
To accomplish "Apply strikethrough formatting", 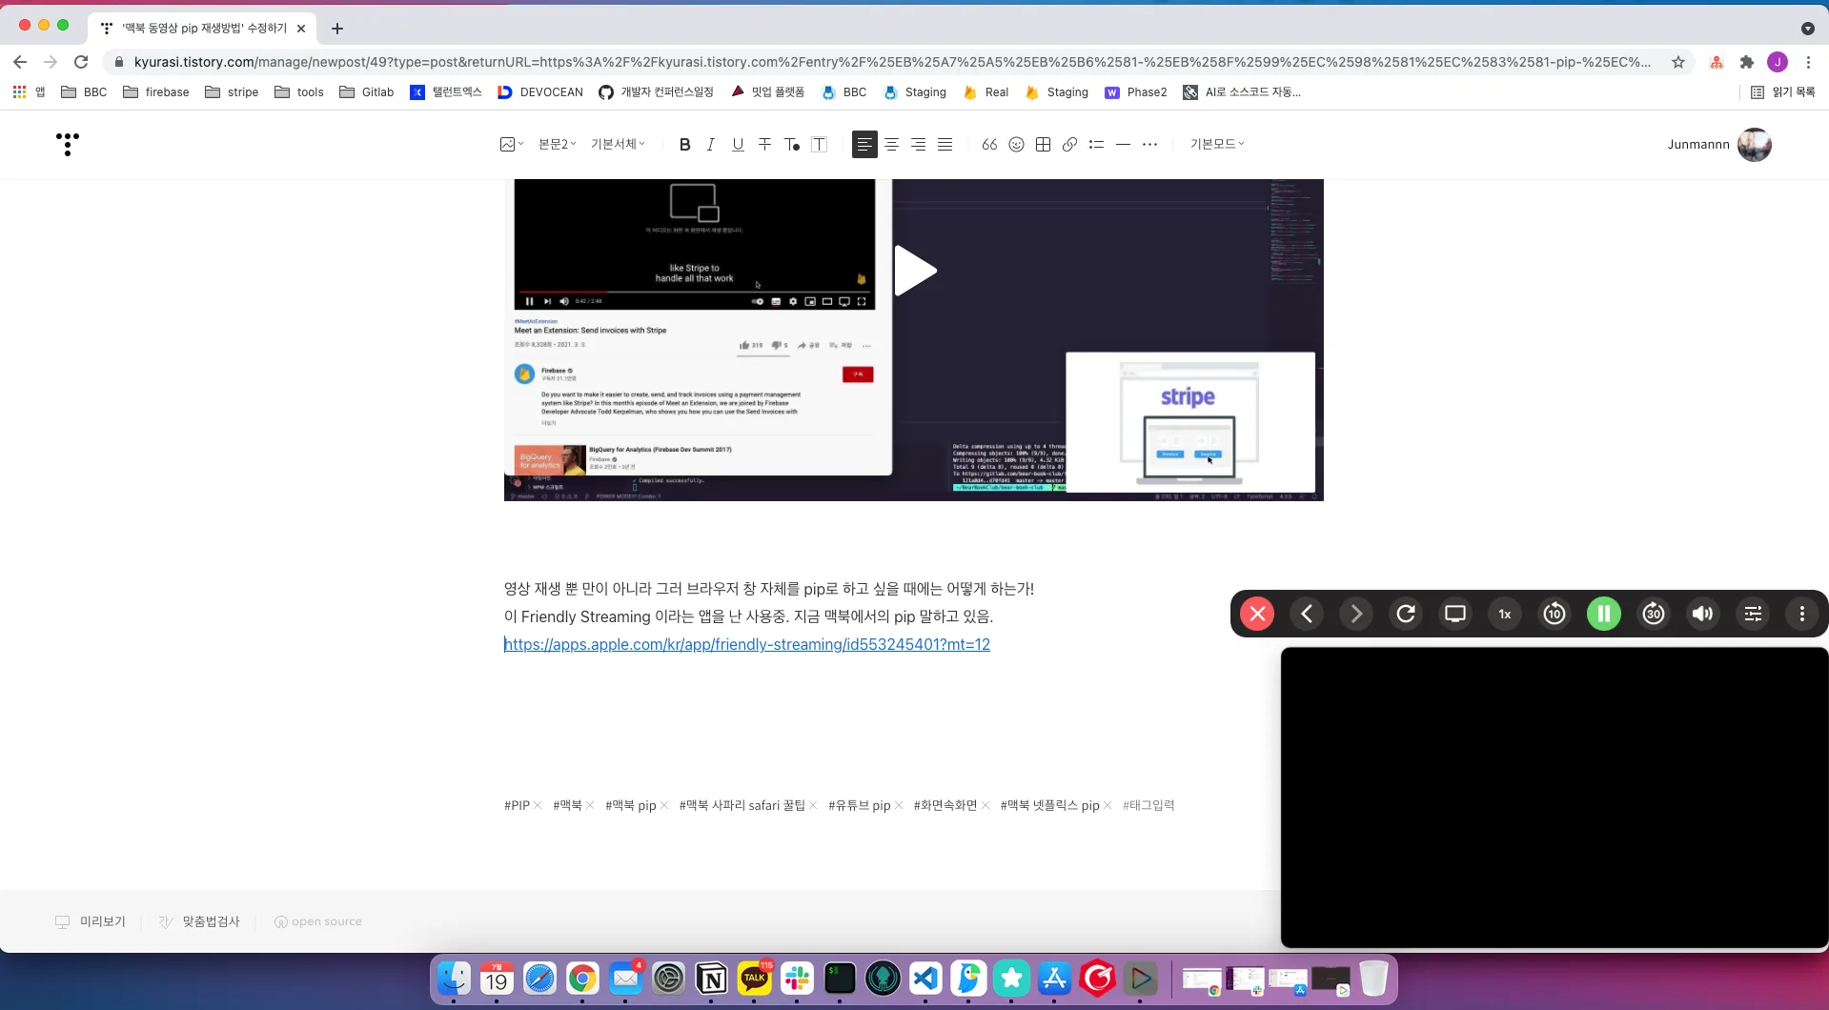I will click(x=764, y=145).
